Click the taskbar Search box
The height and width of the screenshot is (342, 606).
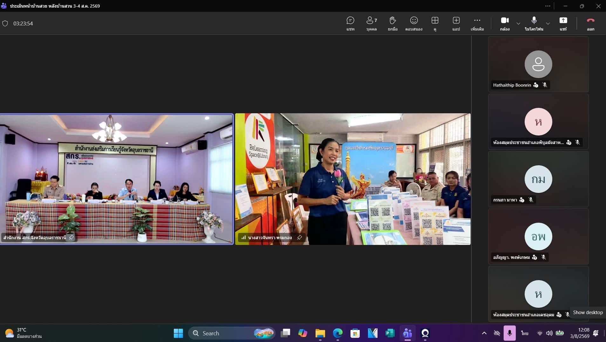[x=232, y=333]
